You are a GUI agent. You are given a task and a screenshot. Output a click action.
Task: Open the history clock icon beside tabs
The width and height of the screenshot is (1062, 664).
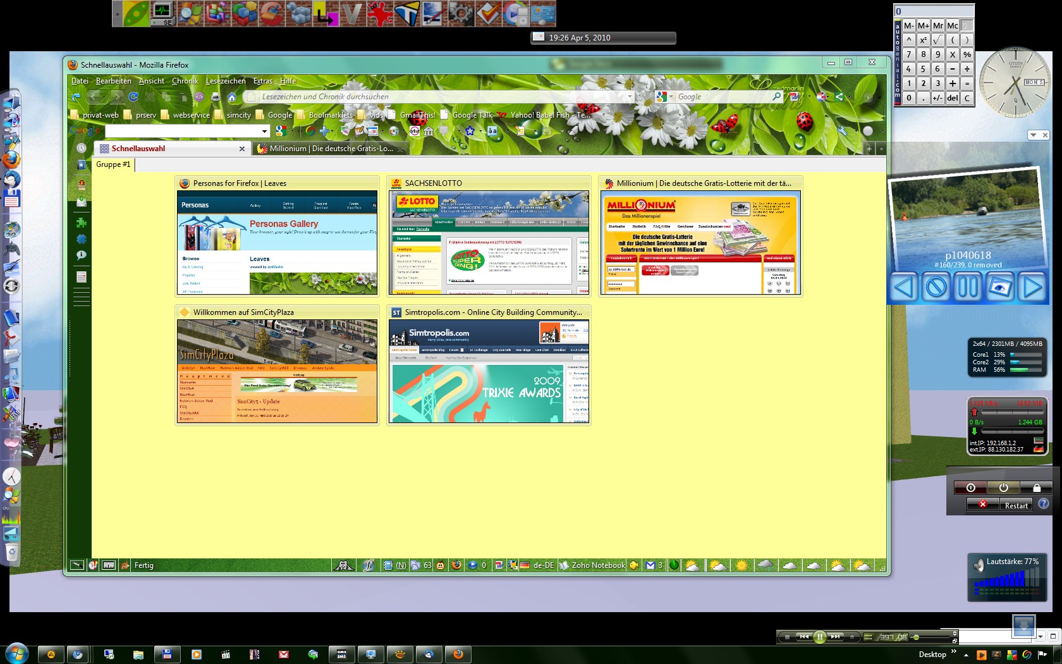tap(82, 149)
